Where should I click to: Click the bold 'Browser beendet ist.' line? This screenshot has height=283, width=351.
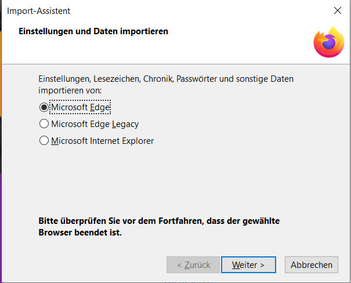point(80,233)
